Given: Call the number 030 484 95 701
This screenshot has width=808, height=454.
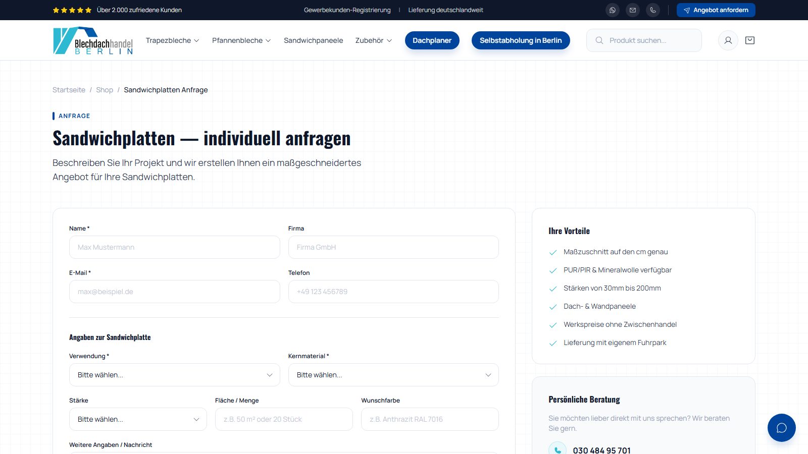Looking at the screenshot, I should pyautogui.click(x=601, y=449).
